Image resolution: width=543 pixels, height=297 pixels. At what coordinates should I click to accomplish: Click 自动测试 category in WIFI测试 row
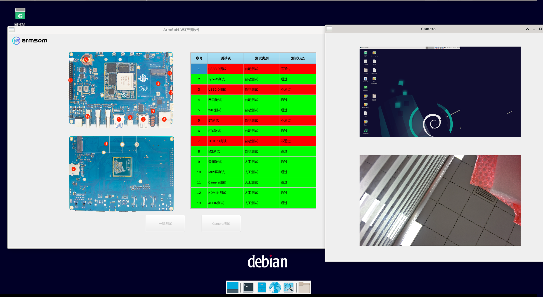click(x=262, y=110)
